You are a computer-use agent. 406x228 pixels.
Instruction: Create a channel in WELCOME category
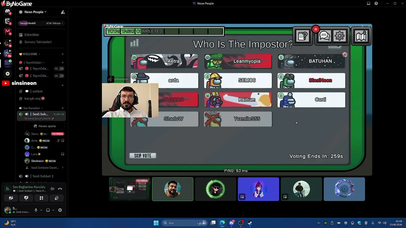[62, 54]
